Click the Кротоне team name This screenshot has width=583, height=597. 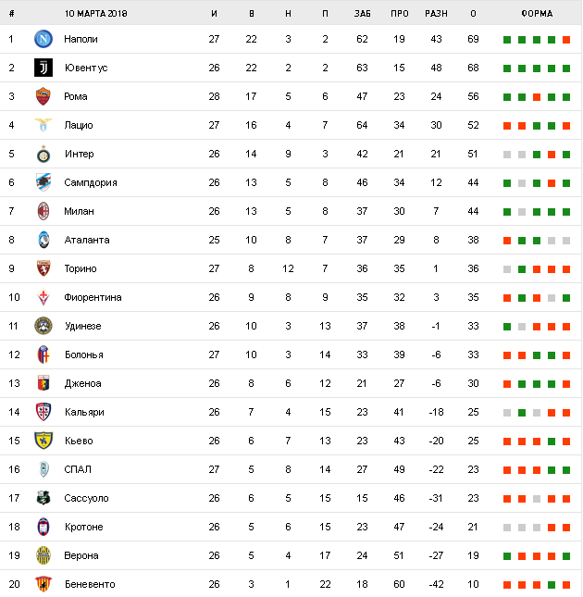click(x=83, y=527)
